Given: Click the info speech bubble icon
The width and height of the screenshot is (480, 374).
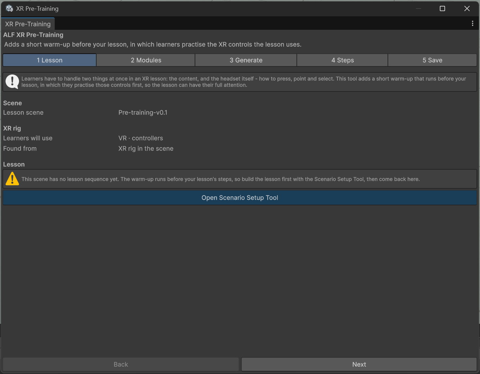Looking at the screenshot, I should click(12, 82).
